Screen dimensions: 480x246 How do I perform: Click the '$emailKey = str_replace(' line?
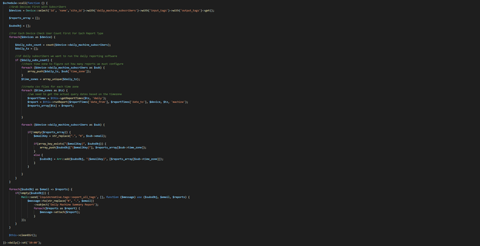[x=70, y=136]
